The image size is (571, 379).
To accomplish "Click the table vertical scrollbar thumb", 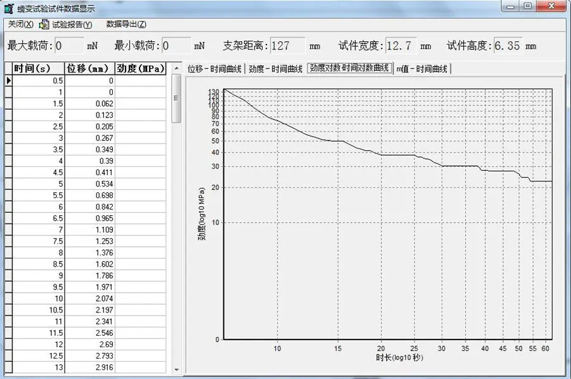I will [x=176, y=98].
